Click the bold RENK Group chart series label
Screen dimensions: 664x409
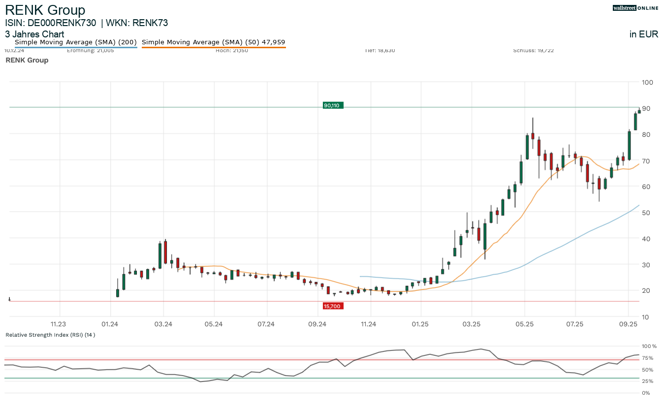tap(27, 60)
